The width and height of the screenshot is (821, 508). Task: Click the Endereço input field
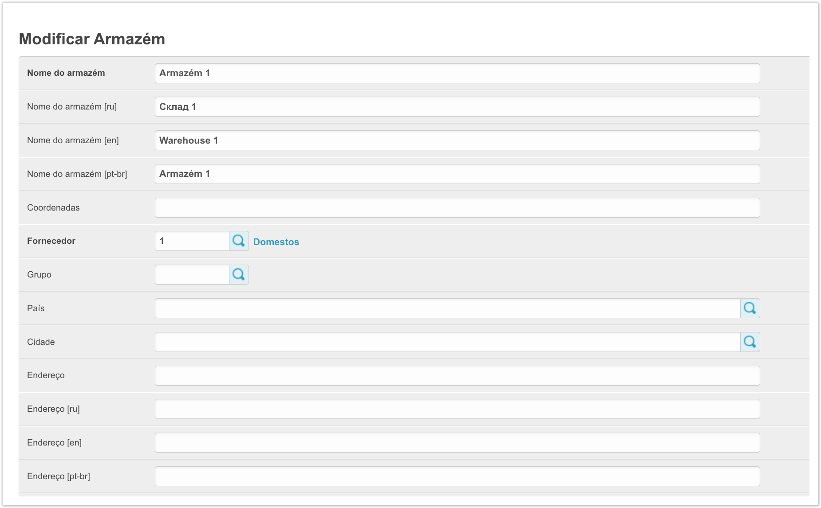point(457,376)
